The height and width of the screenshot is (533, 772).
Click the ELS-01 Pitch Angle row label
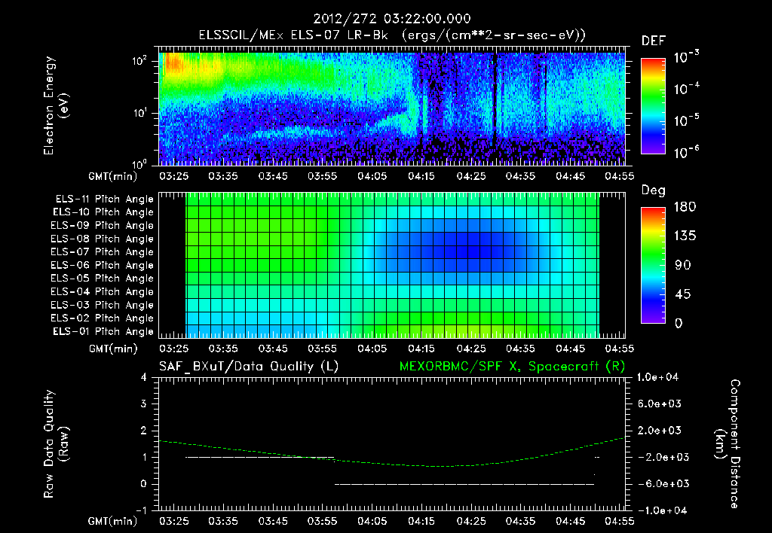(103, 331)
